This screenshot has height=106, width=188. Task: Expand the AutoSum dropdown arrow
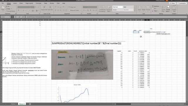click(x=160, y=6)
